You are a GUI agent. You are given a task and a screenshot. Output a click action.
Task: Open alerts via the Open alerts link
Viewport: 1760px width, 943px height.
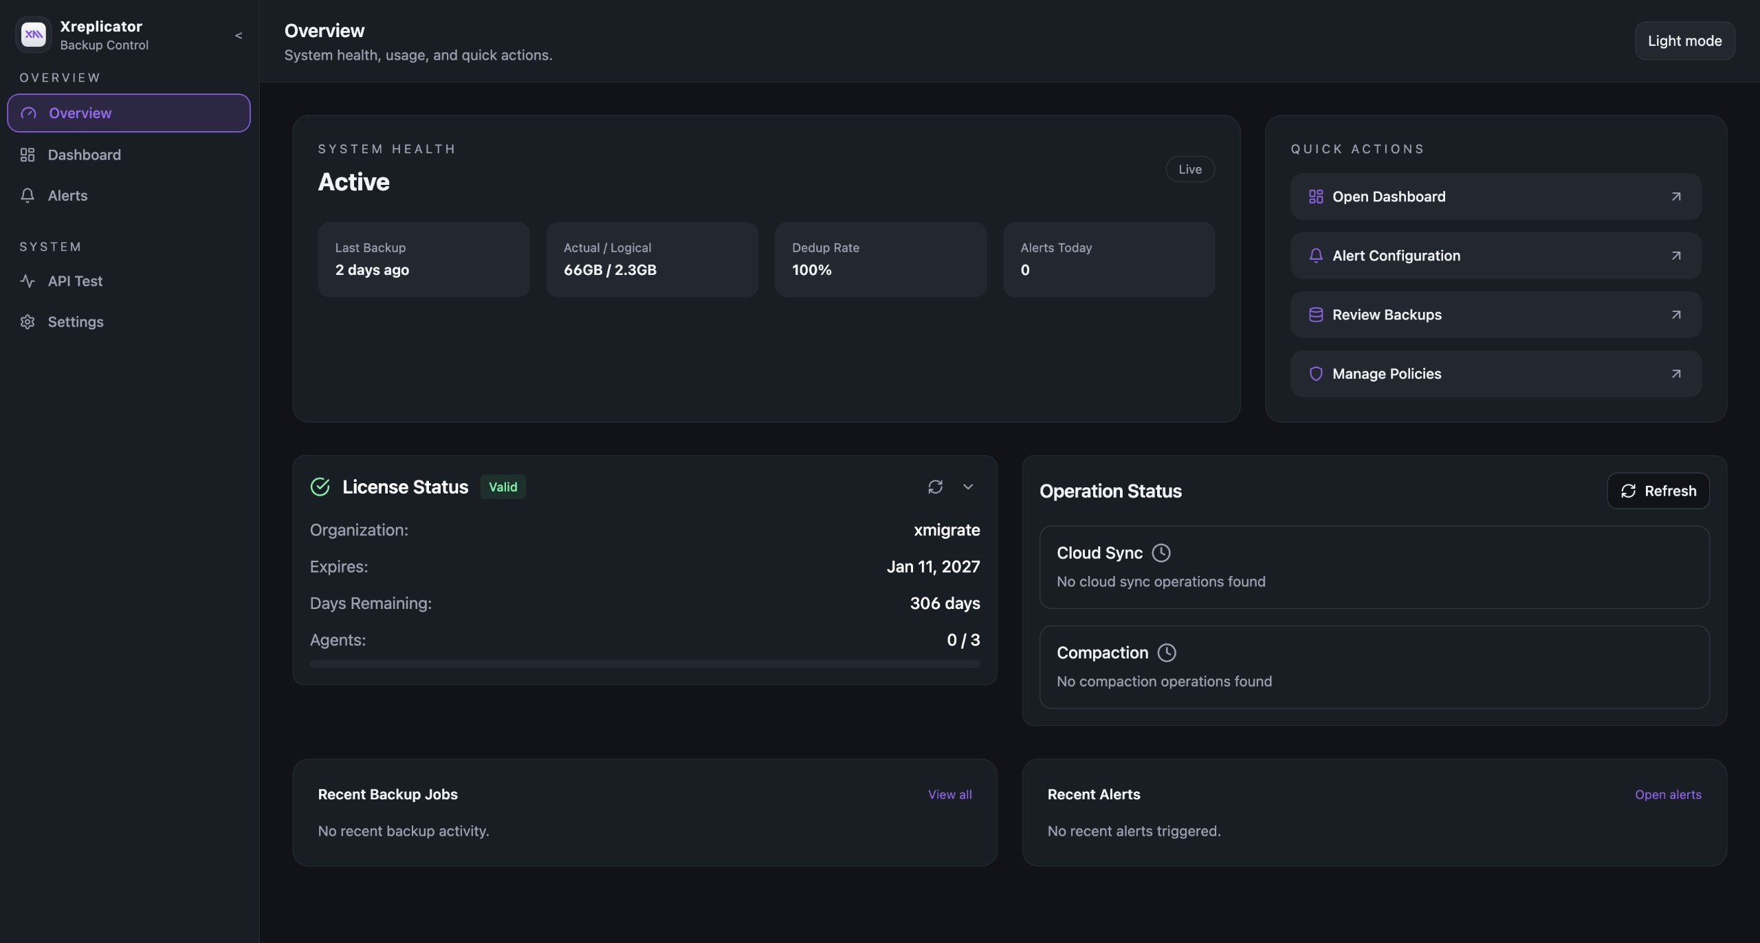[1669, 794]
